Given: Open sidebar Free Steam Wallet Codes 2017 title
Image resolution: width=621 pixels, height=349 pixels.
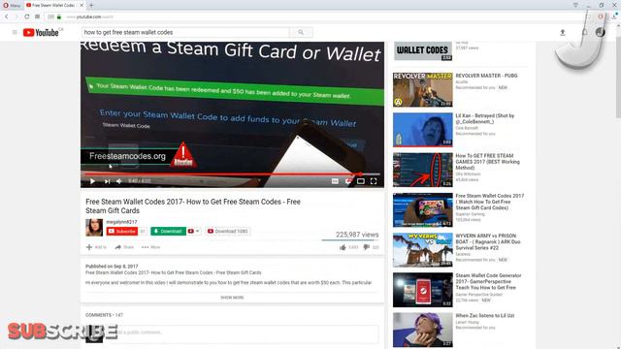Looking at the screenshot, I should coord(490,202).
